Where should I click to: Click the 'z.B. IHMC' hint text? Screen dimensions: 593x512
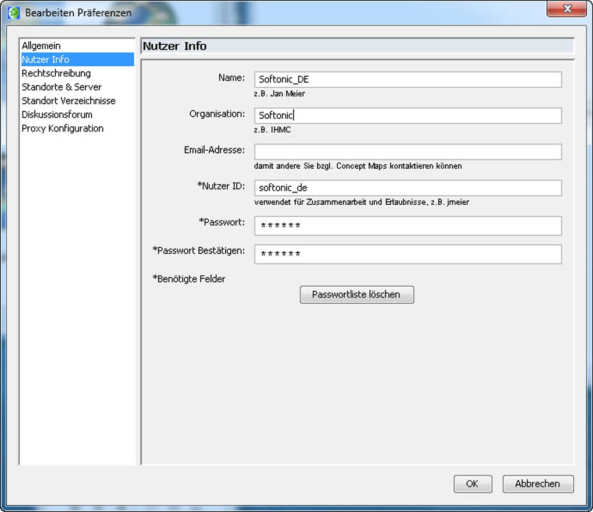[x=272, y=129]
